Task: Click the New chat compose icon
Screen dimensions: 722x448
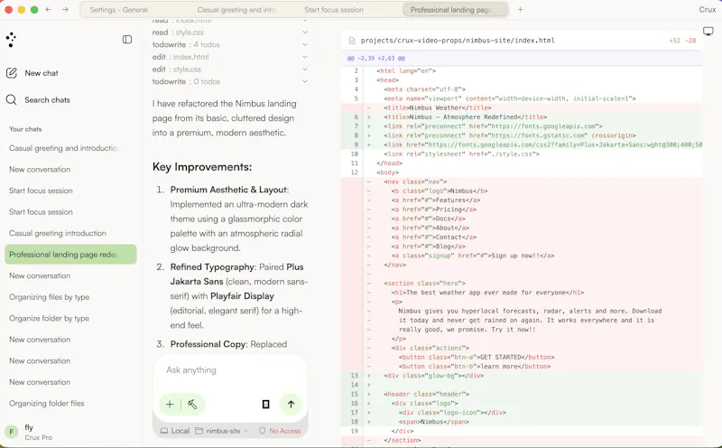Action: click(12, 73)
